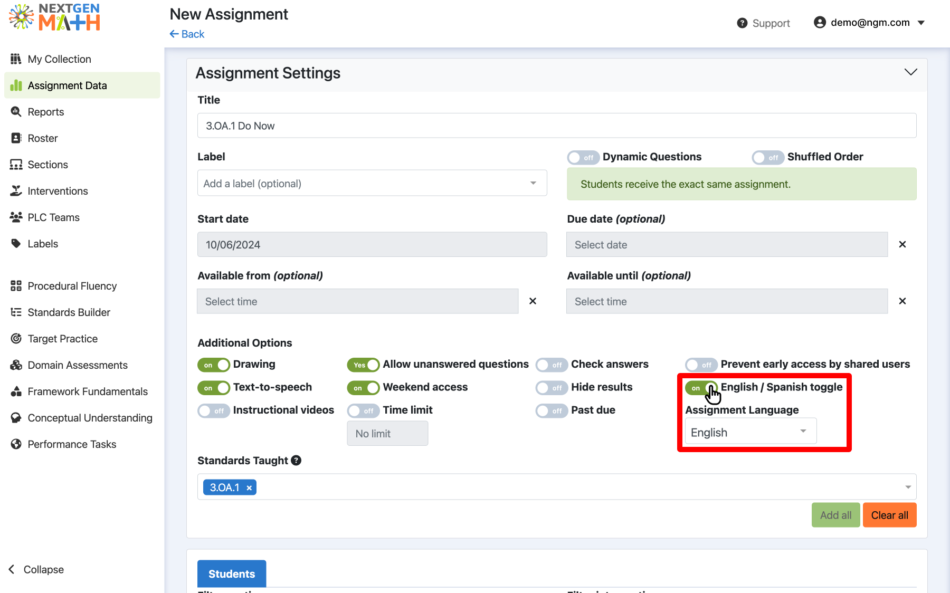Collapse the Assignment Settings panel chevron

[910, 72]
